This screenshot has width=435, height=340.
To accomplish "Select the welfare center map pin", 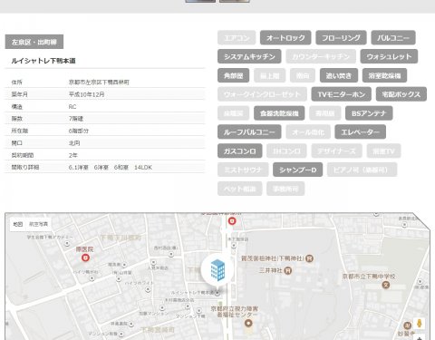I will coord(248,324).
